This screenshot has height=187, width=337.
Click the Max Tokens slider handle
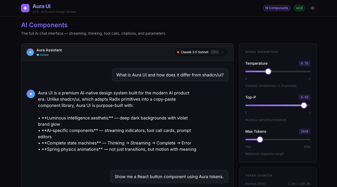tap(260, 140)
